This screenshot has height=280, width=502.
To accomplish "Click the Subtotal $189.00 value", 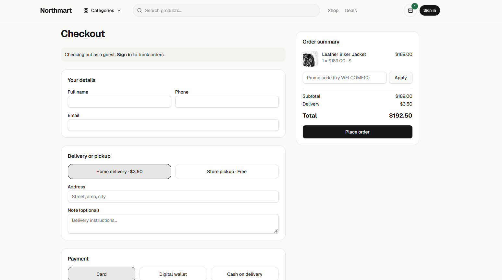I will tap(404, 96).
